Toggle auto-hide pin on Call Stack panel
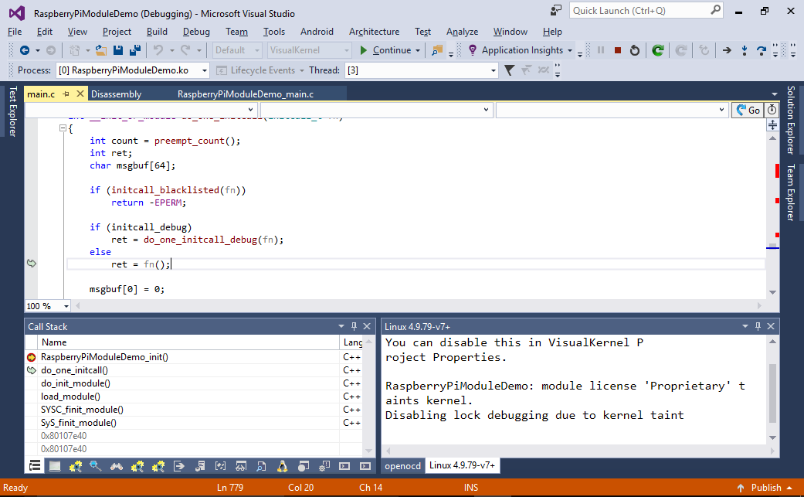 tap(354, 326)
